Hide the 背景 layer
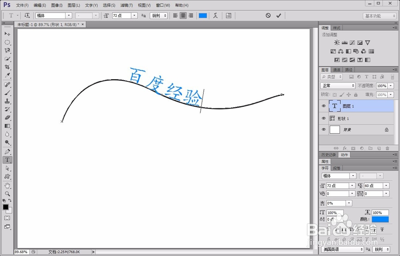This screenshot has width=400, height=256. point(324,130)
